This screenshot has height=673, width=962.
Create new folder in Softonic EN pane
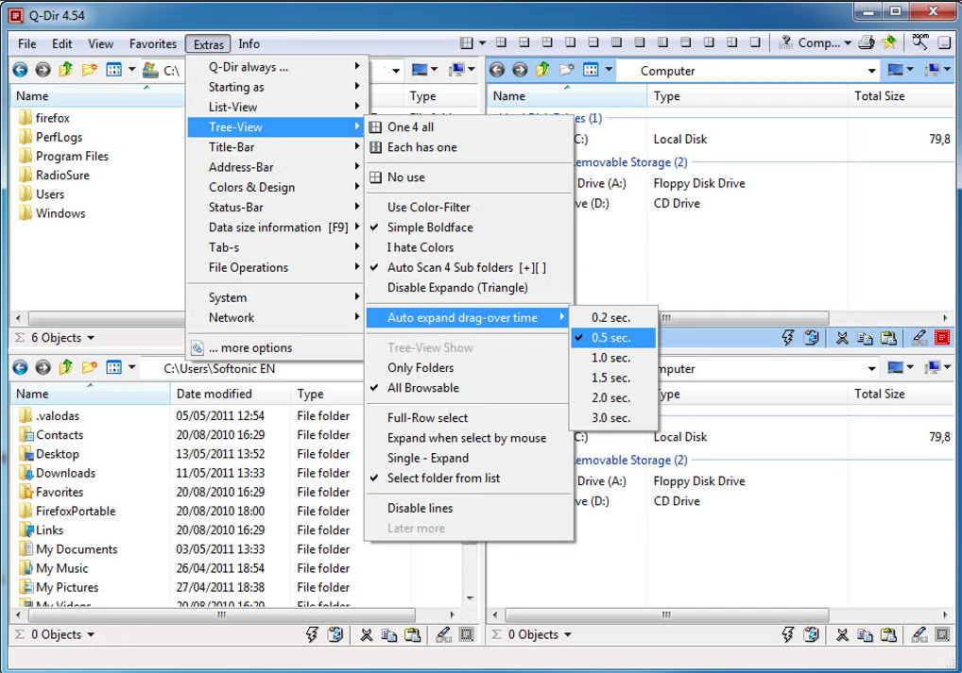(90, 368)
